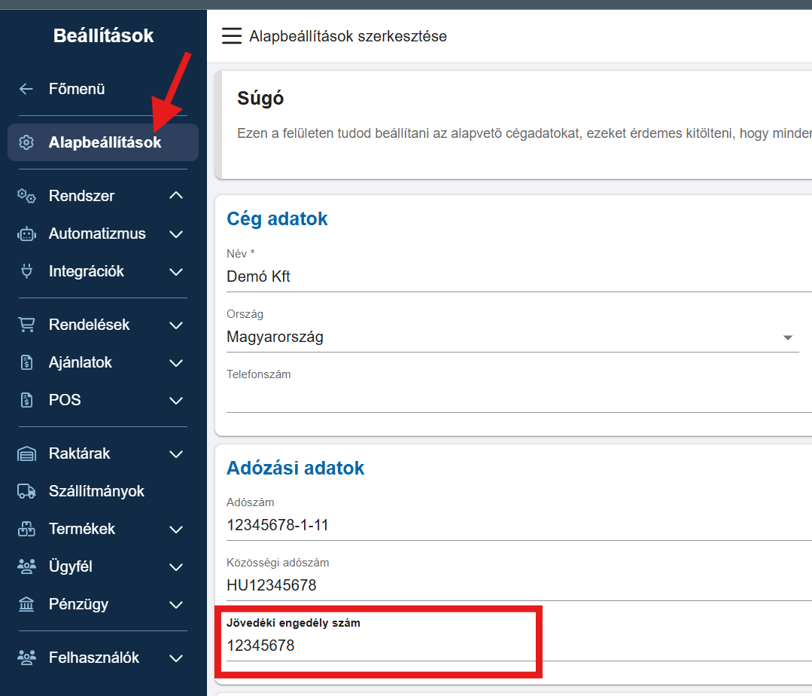Click the Rendelések shopping cart icon
This screenshot has width=812, height=696.
pos(26,325)
